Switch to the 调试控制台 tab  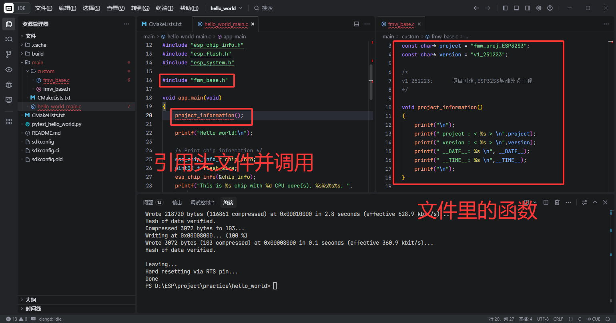[203, 202]
